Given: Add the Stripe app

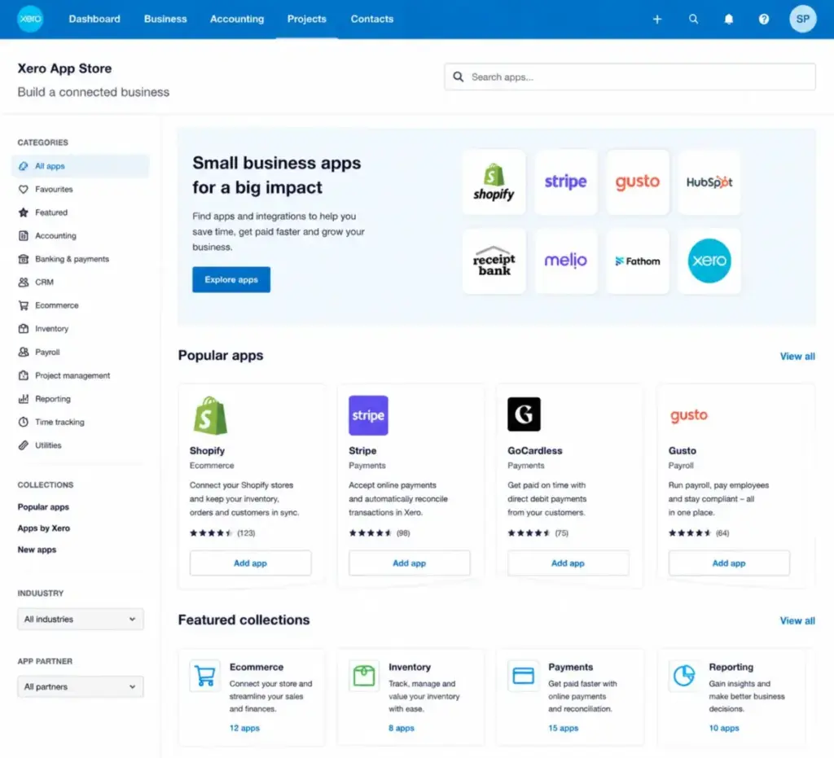Looking at the screenshot, I should point(409,563).
